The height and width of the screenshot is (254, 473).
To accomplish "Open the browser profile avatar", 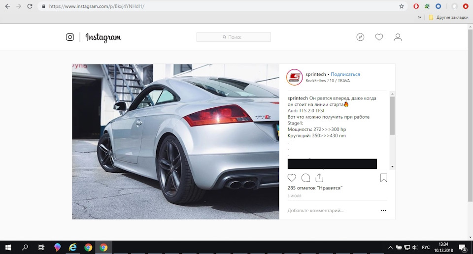I will click(x=454, y=6).
